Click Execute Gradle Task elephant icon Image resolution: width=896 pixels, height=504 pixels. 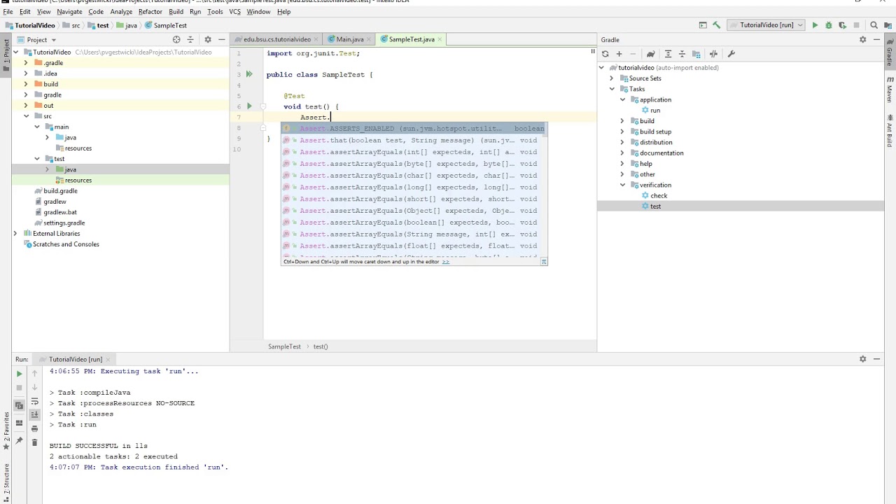[x=650, y=54]
